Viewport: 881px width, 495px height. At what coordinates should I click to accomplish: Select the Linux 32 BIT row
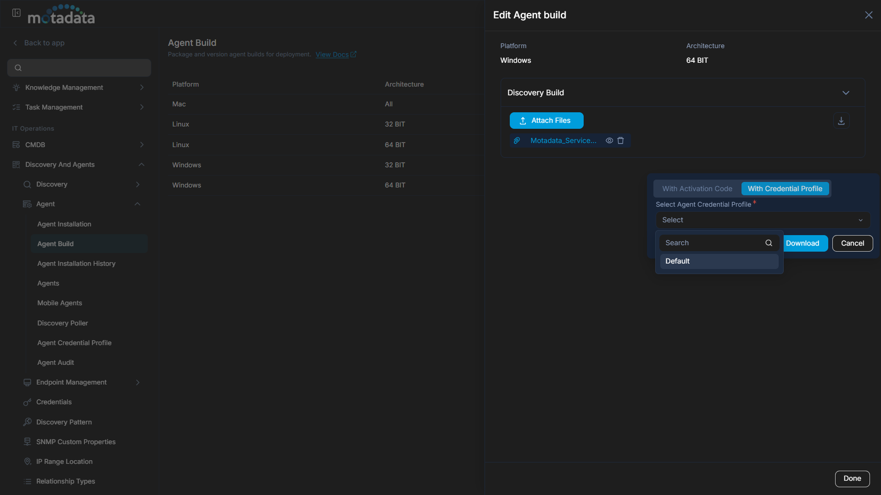[x=326, y=124]
